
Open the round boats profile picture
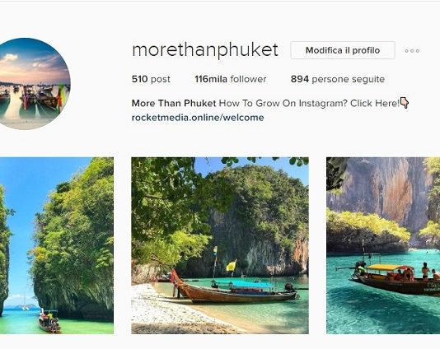point(30,83)
